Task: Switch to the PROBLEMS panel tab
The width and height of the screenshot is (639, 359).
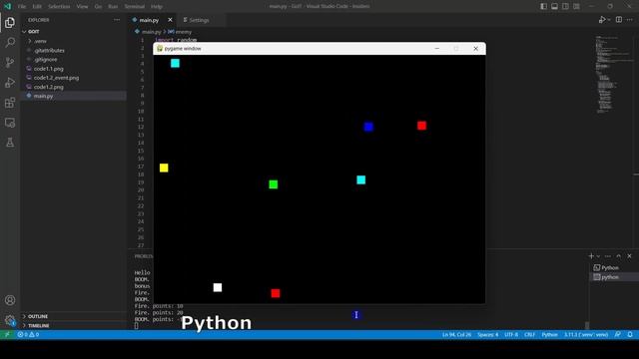Action: [x=144, y=256]
